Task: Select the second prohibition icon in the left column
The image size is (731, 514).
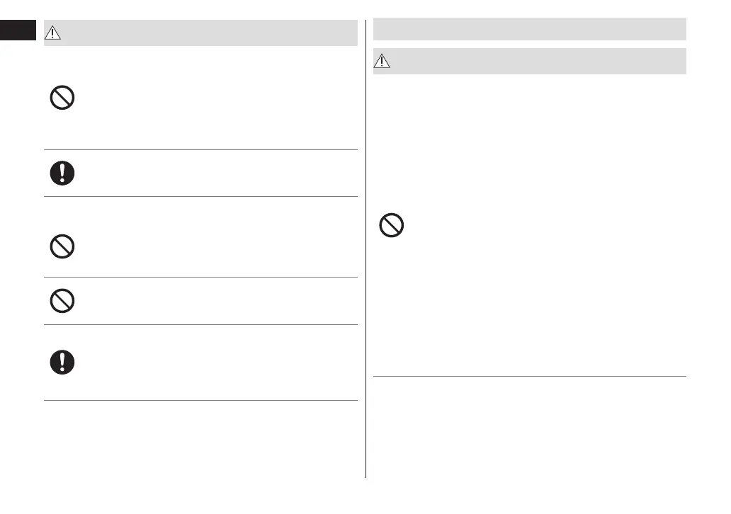Action: pos(62,246)
